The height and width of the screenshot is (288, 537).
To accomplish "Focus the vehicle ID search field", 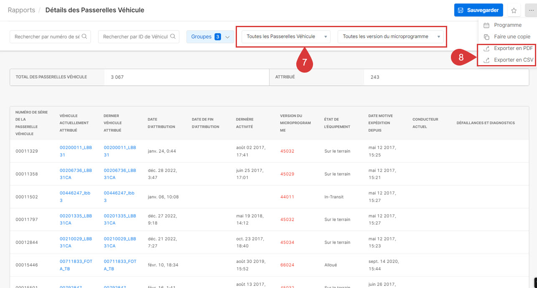I will pos(139,37).
